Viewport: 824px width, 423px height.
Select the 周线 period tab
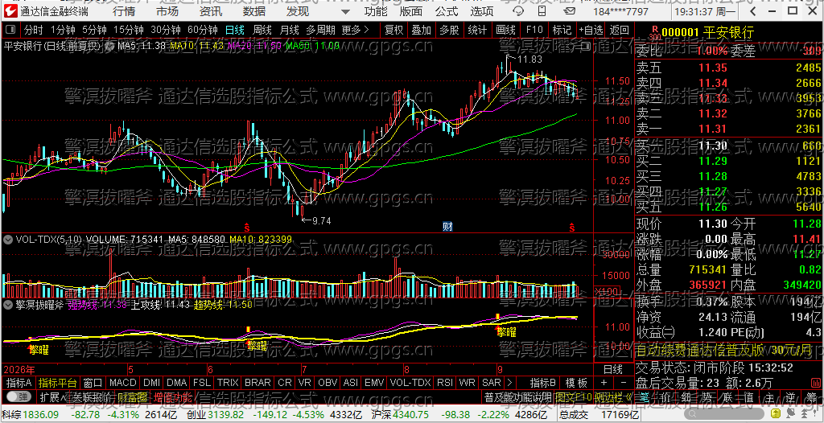point(262,30)
